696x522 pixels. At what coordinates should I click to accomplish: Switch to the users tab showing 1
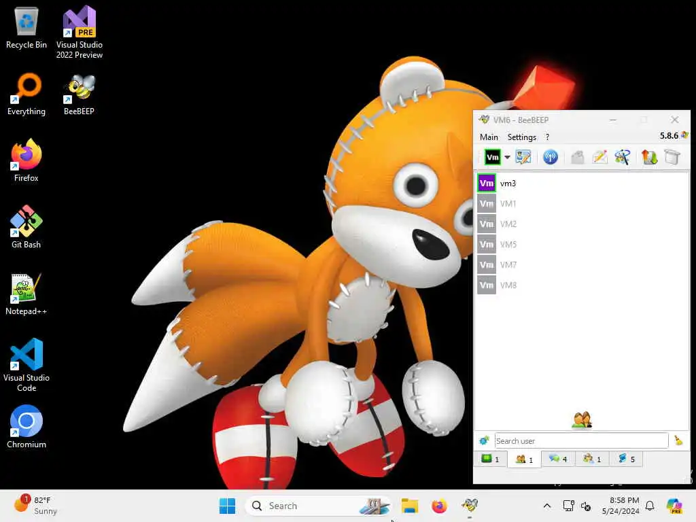coord(524,459)
